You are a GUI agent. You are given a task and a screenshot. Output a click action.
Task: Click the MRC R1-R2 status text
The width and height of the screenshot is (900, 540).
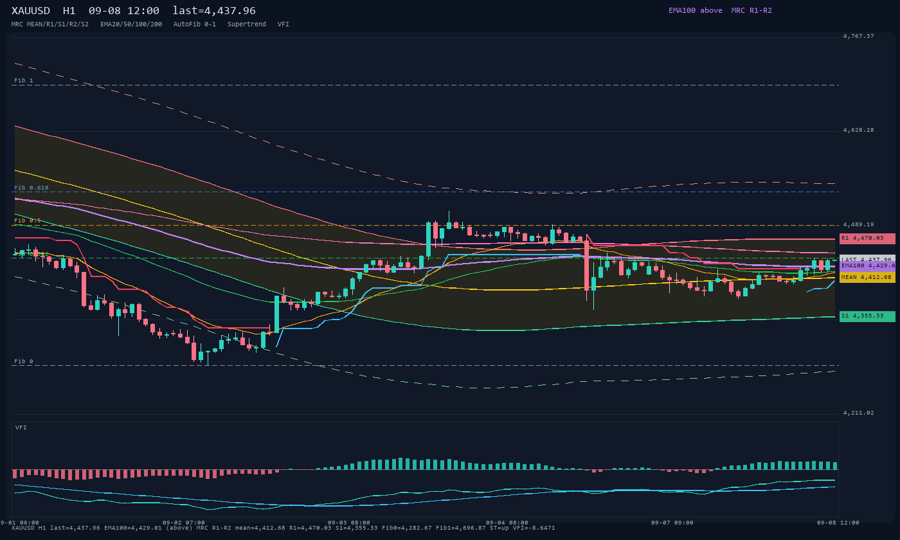[x=751, y=10]
